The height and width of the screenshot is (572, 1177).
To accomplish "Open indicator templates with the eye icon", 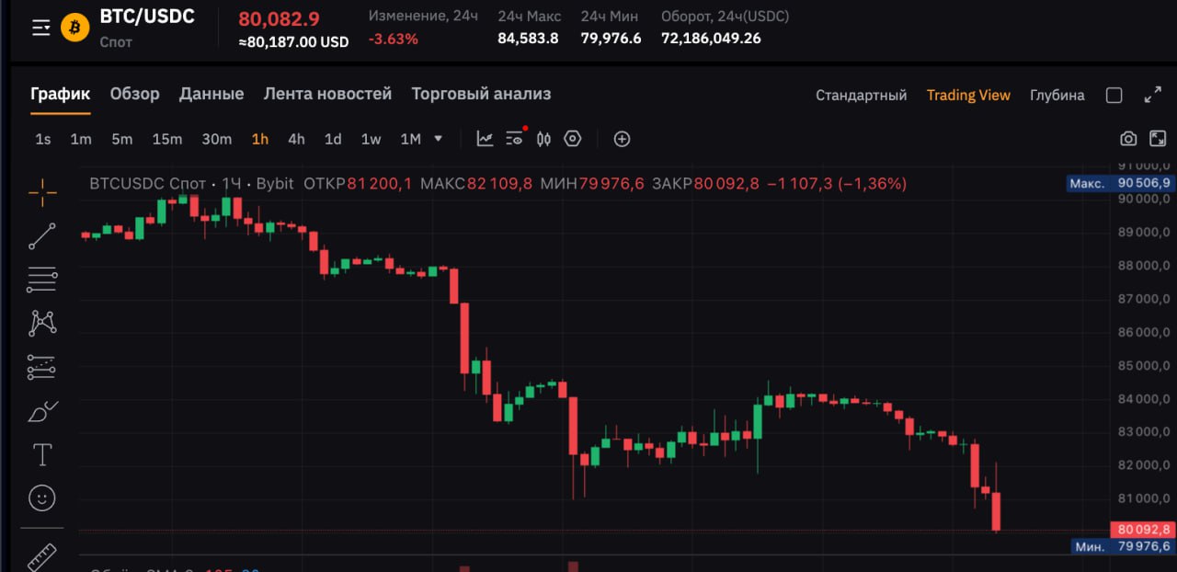I will tap(513, 138).
